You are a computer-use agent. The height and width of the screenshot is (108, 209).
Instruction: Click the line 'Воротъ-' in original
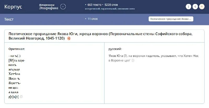point(15,83)
